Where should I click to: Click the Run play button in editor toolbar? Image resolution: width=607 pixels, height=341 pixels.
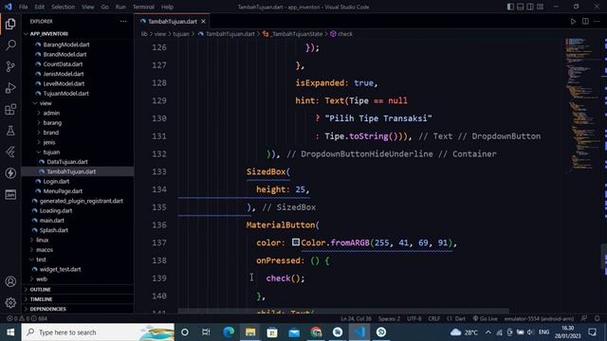pos(573,22)
